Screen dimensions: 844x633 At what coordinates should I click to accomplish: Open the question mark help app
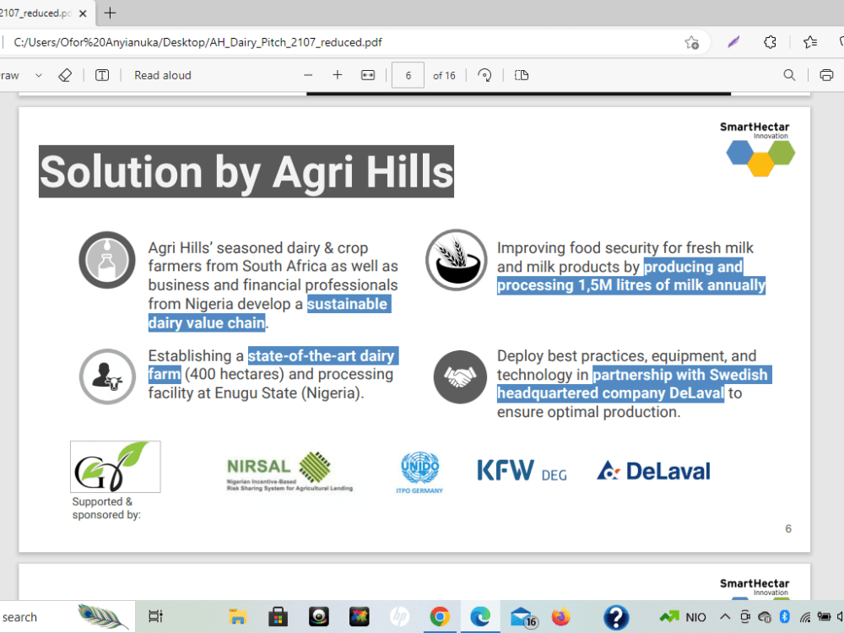616,617
